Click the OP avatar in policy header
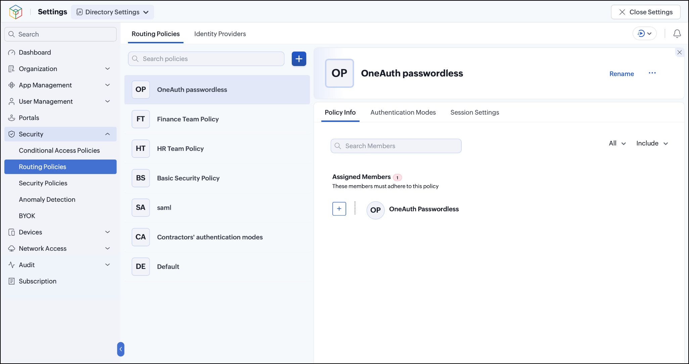The image size is (689, 364). (x=339, y=73)
